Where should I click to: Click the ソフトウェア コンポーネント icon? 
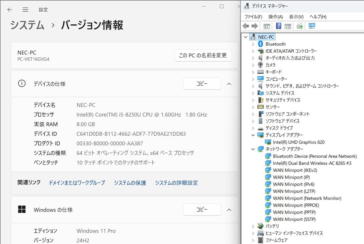(x=261, y=114)
